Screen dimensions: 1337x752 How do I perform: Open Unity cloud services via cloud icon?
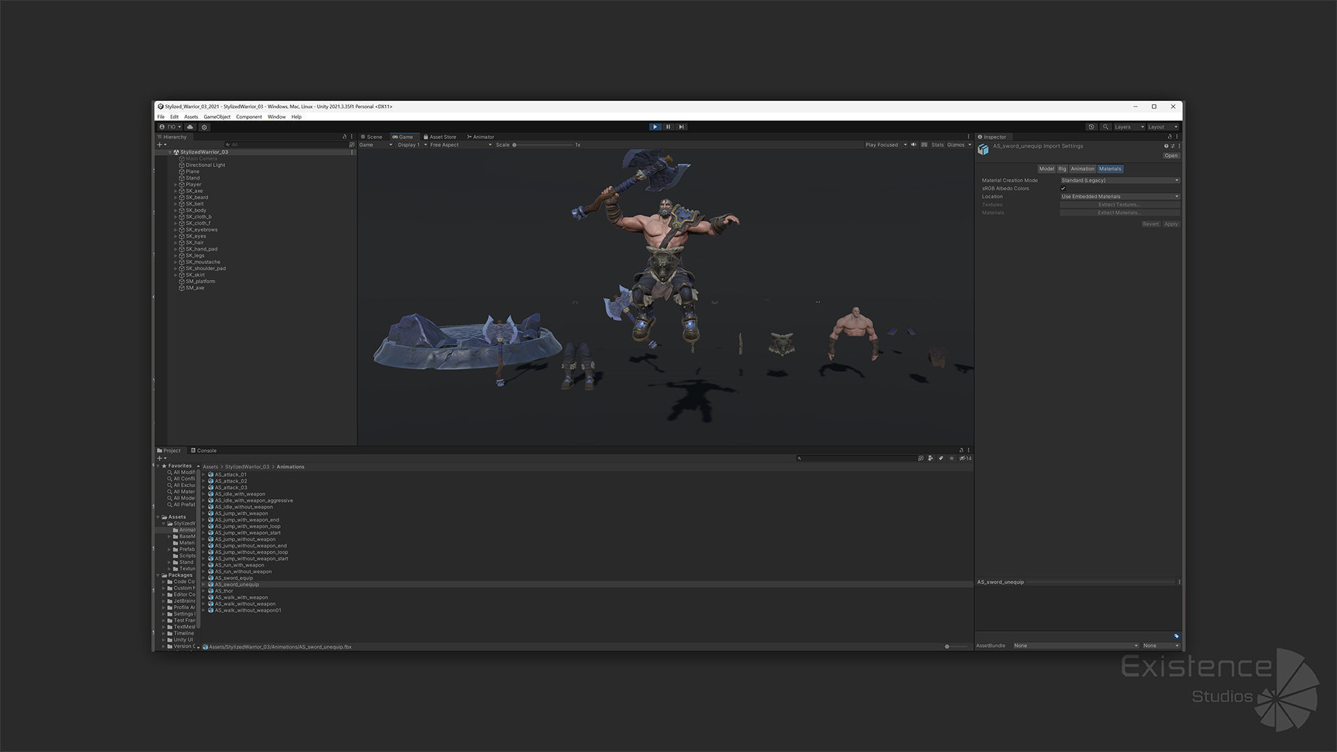tap(189, 127)
